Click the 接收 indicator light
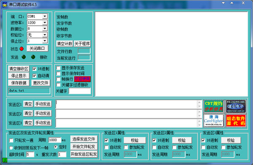The width and height of the screenshot is (253, 165). click(33, 57)
